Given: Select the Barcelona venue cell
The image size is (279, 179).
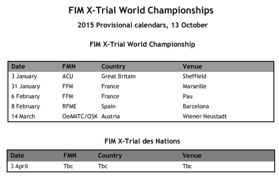Looking at the screenshot, I should coord(196,106).
